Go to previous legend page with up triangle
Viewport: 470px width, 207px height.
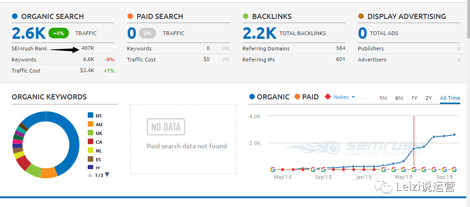tap(90, 175)
